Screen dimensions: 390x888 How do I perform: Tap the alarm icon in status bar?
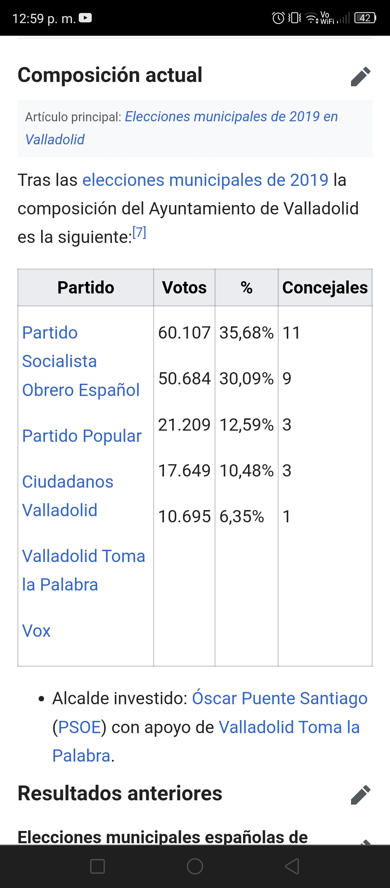278,18
